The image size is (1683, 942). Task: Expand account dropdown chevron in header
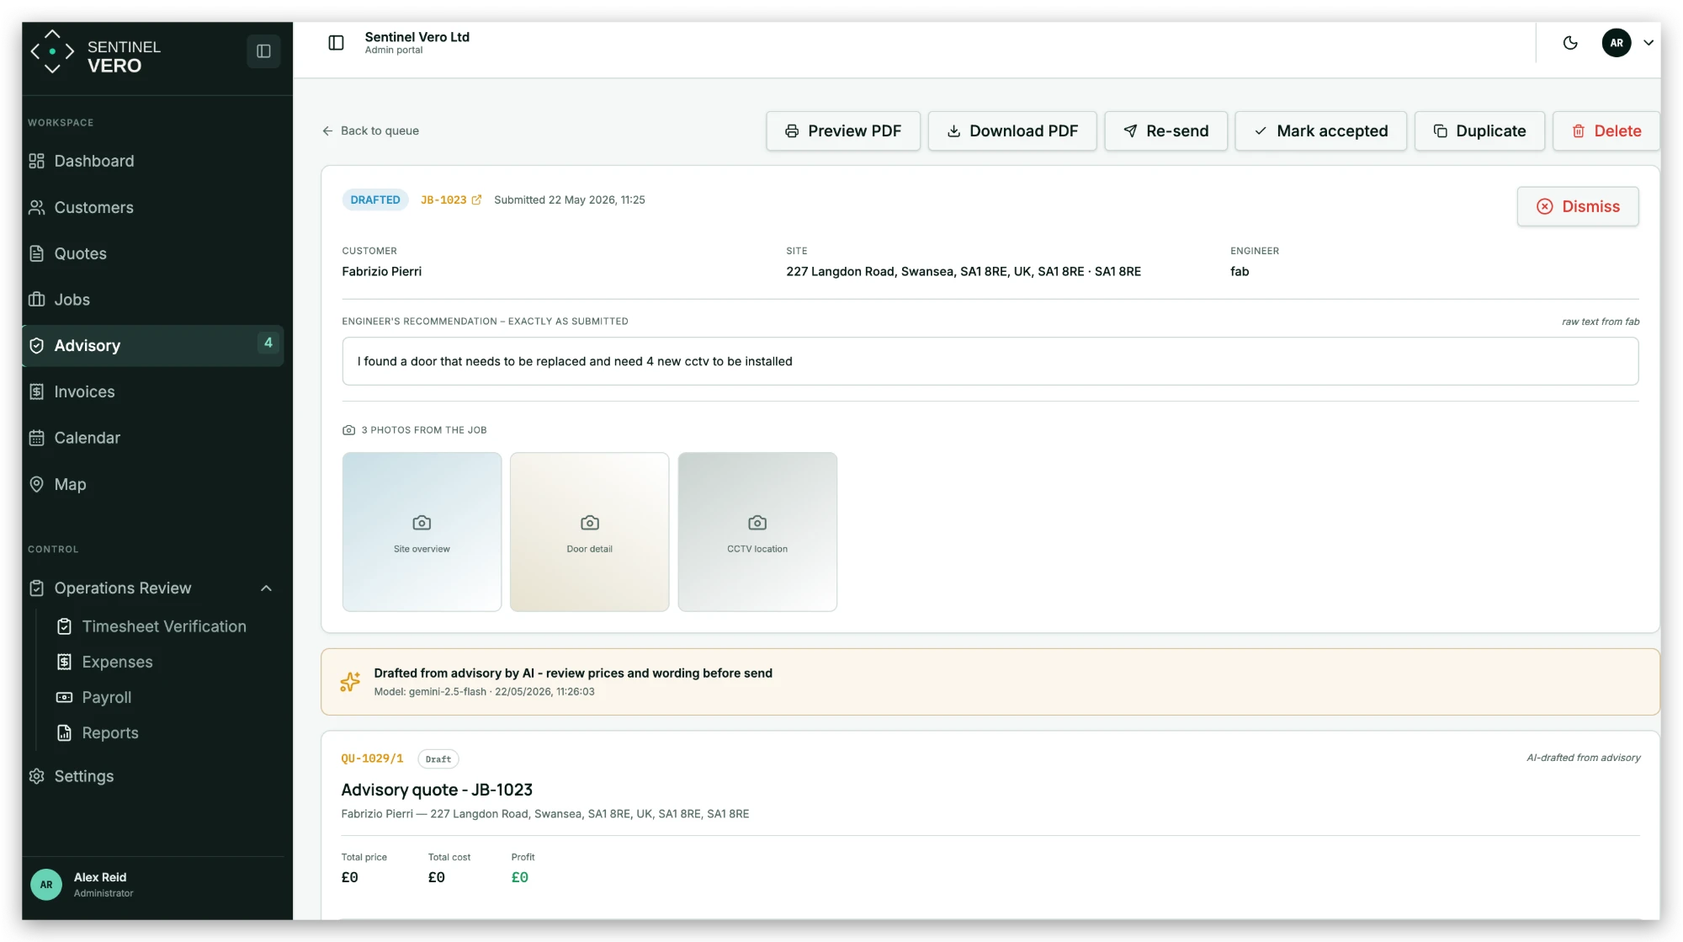click(1648, 43)
